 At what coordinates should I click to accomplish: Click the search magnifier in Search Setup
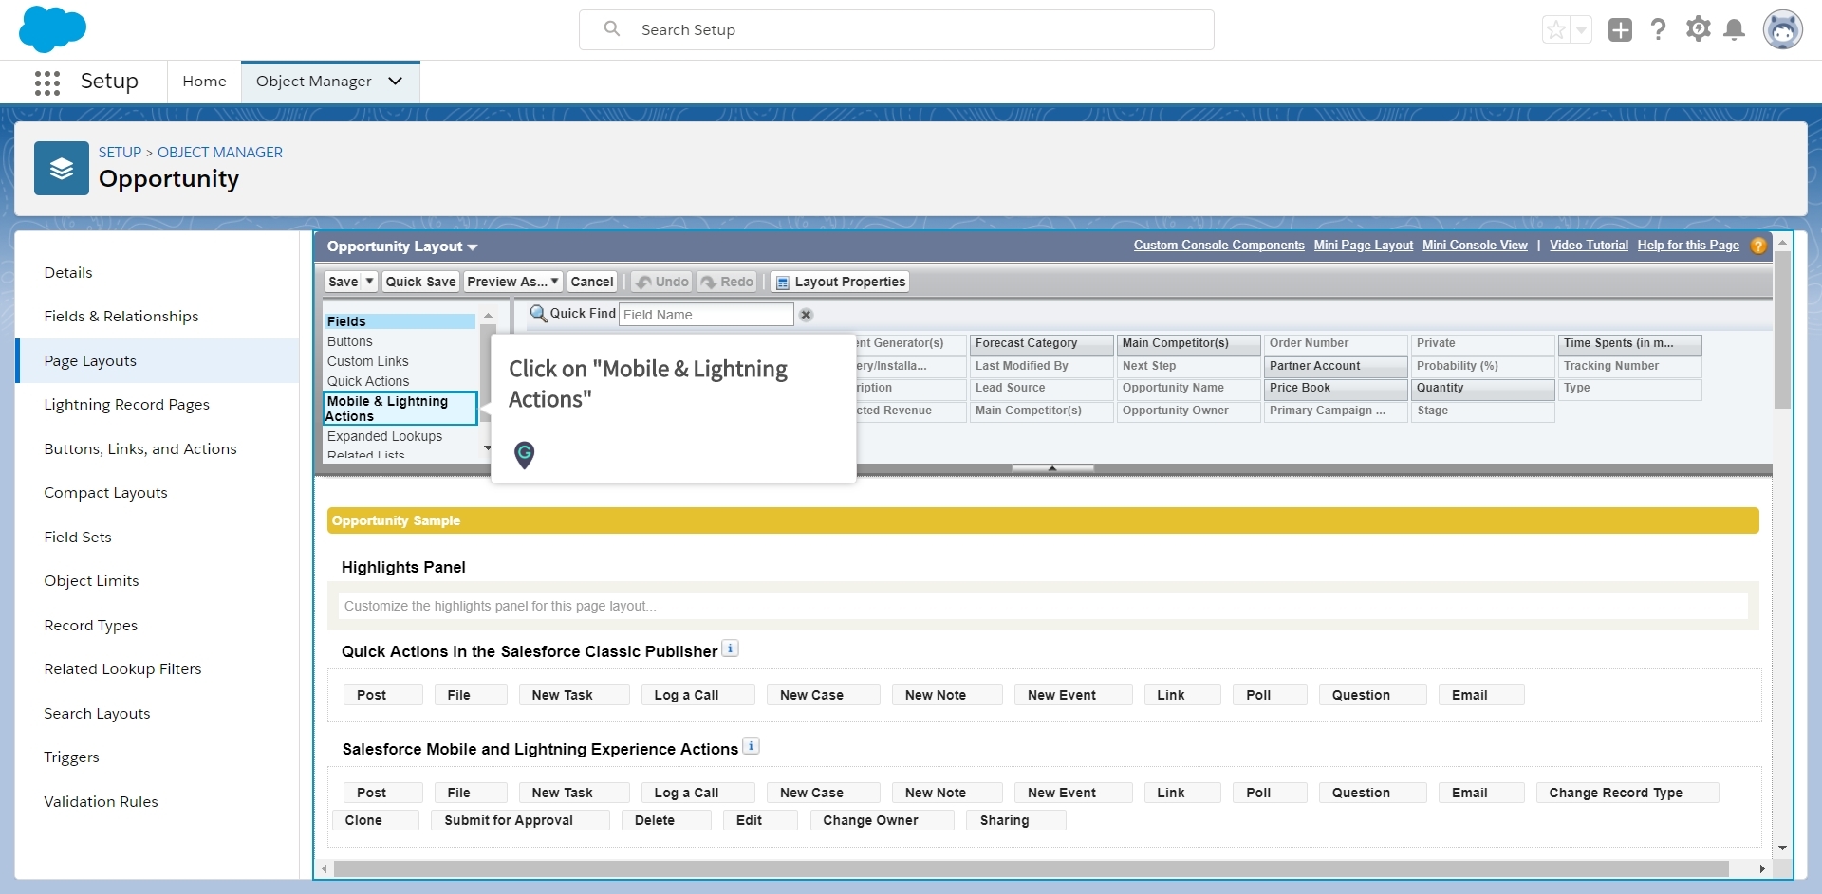(x=612, y=29)
